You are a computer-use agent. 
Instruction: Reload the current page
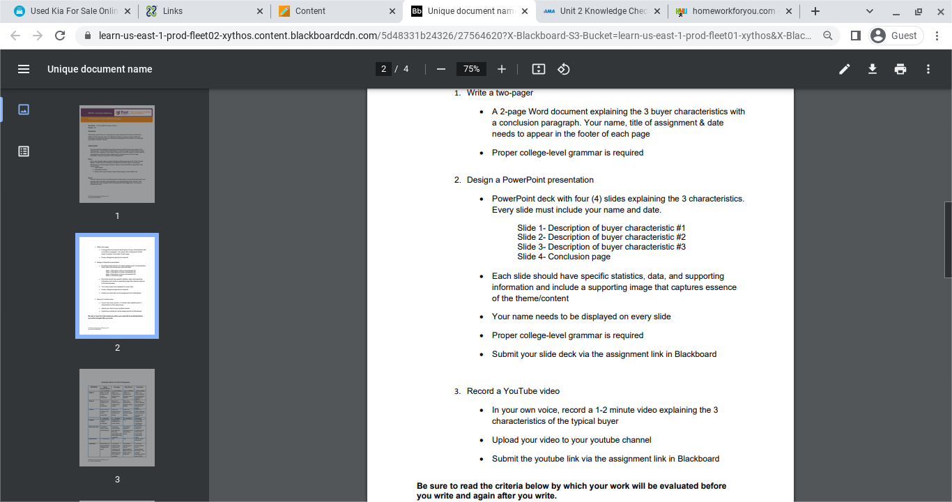[60, 36]
